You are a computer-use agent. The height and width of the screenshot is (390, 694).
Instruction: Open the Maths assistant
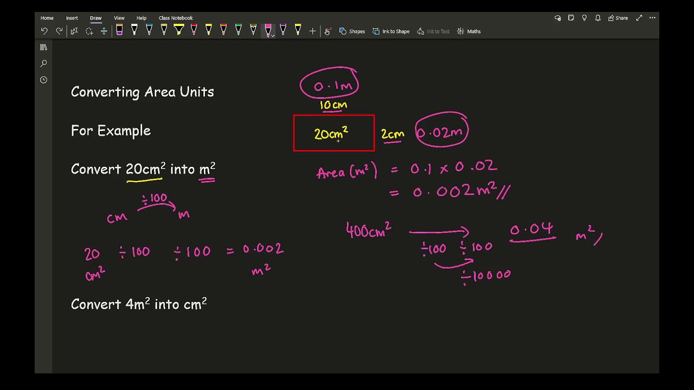pyautogui.click(x=469, y=31)
